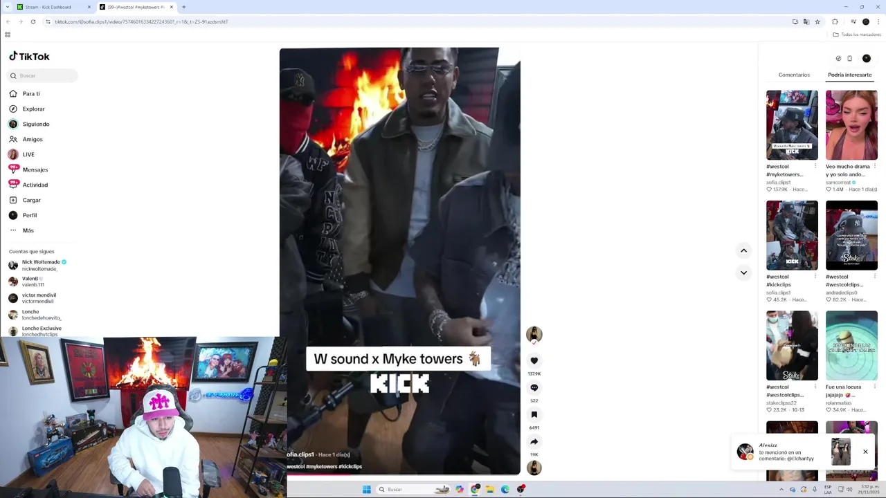
Task: Close the Kick Dashboard browser tab
Action: pos(89,7)
